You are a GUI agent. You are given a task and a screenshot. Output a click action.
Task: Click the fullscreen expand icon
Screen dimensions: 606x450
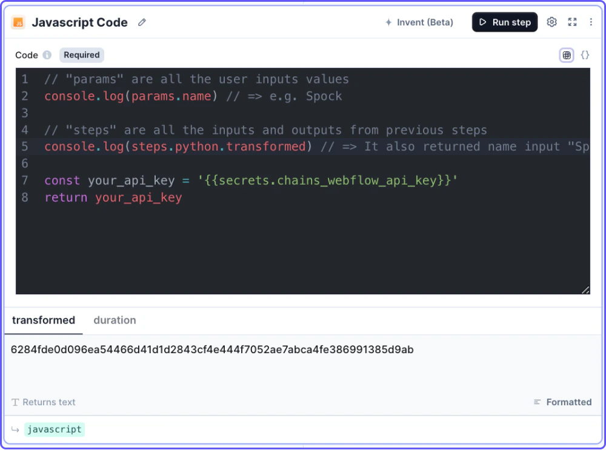572,22
